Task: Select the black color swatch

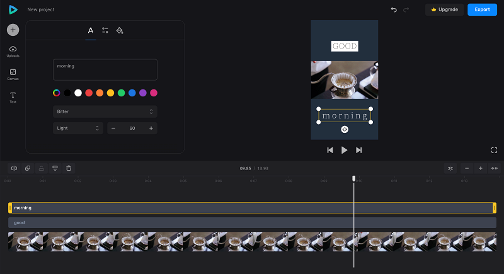Action: [67, 93]
